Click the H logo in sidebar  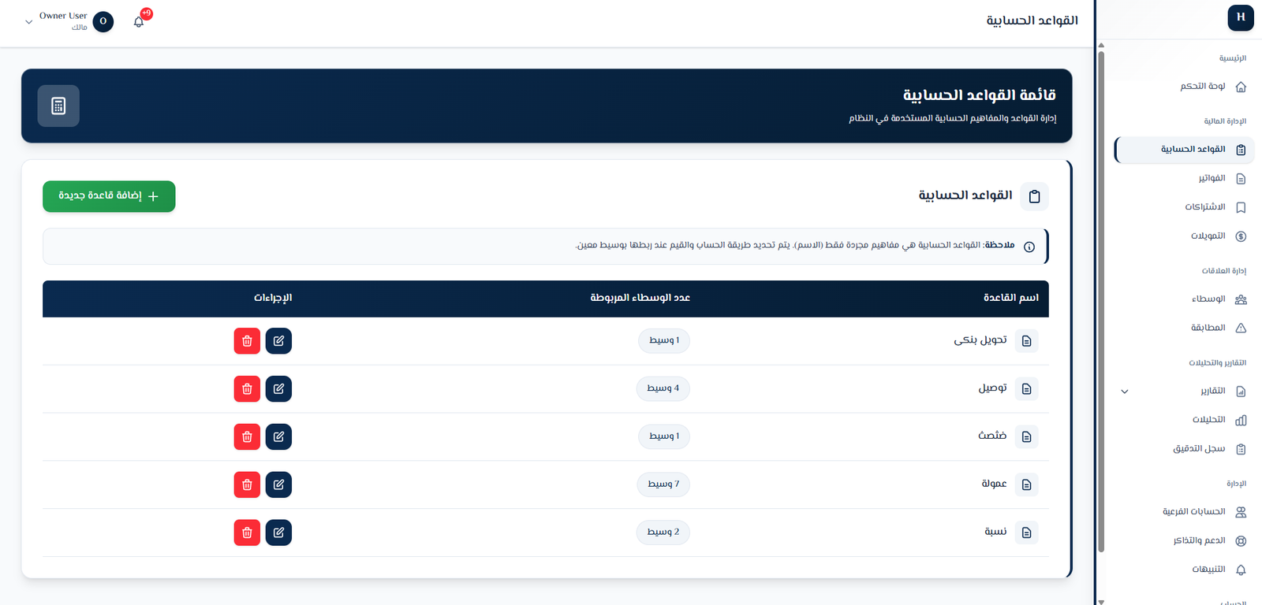[x=1241, y=17]
